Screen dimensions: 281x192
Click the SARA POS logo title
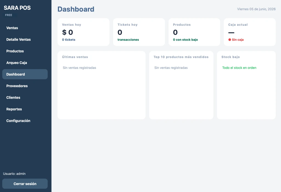(x=17, y=8)
